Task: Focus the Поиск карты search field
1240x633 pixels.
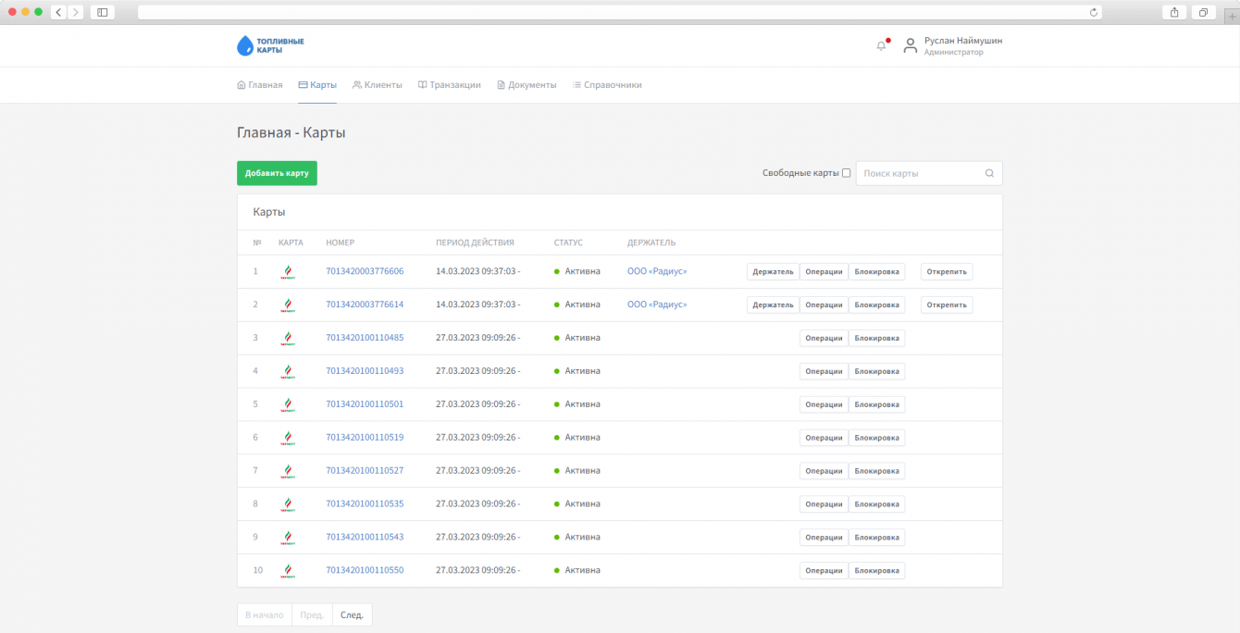Action: click(x=919, y=173)
